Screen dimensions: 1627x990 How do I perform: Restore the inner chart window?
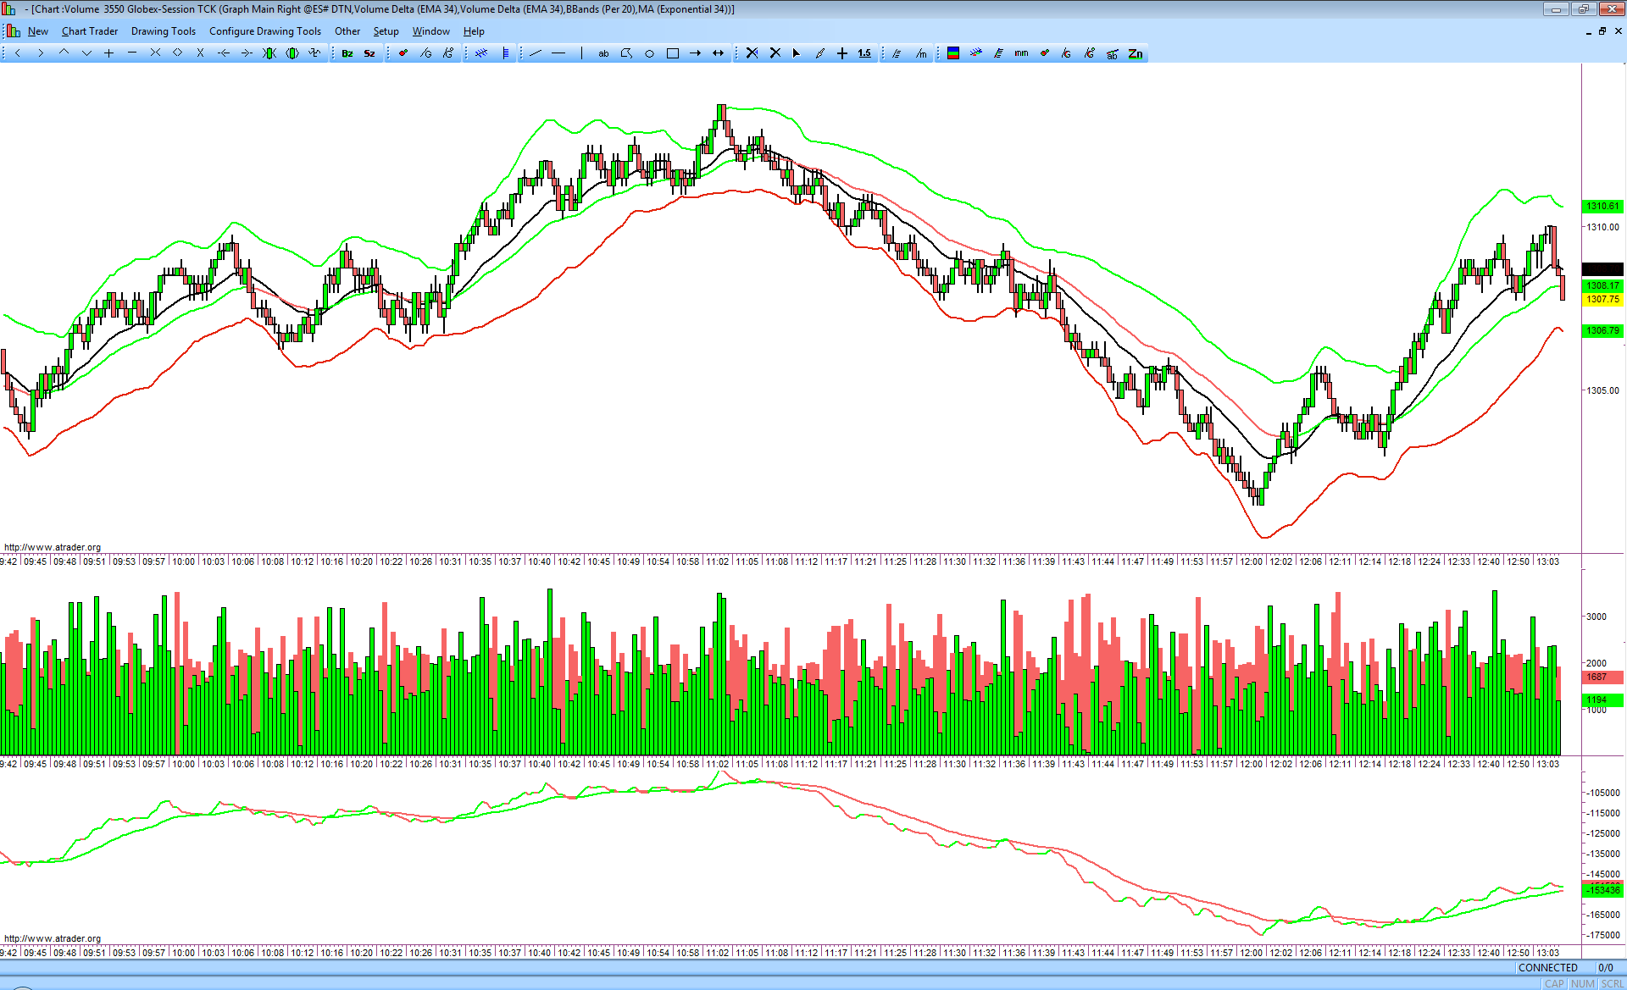point(1602,31)
